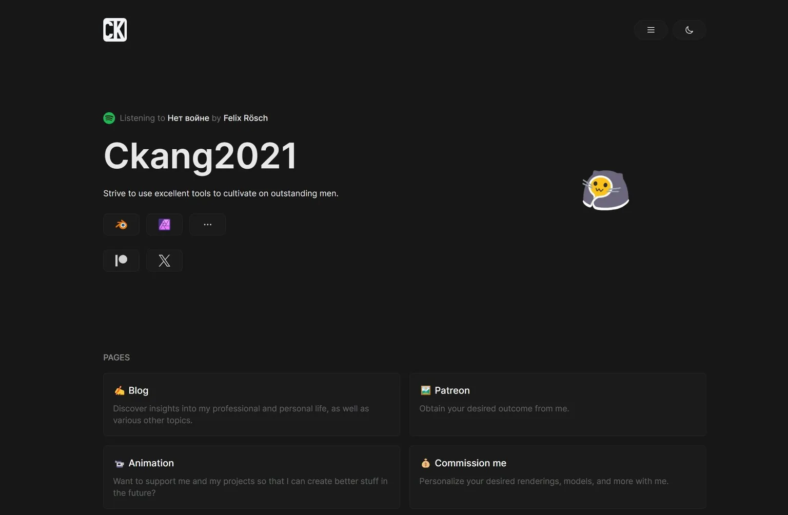The height and width of the screenshot is (515, 788).
Task: Click 'Personalize your desired renderings' description
Action: pyautogui.click(x=544, y=481)
